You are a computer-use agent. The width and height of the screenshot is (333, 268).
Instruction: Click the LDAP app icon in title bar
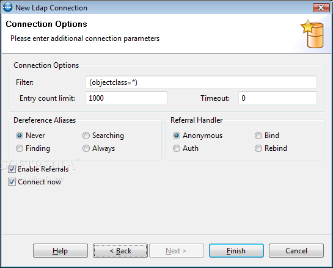[8, 7]
